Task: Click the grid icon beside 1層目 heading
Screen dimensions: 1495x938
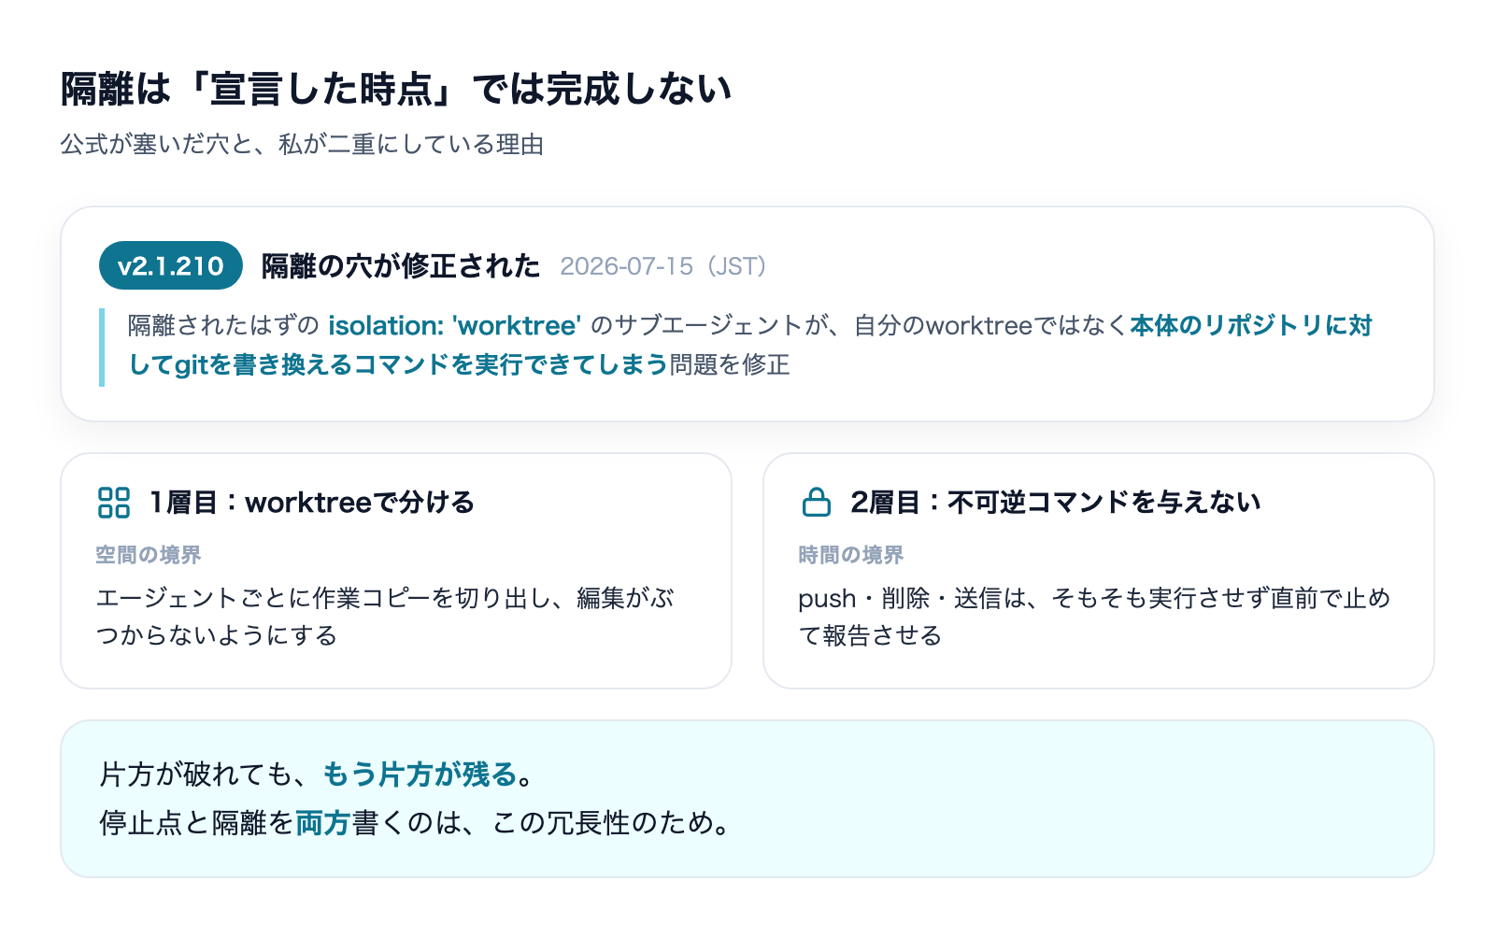Action: click(114, 503)
